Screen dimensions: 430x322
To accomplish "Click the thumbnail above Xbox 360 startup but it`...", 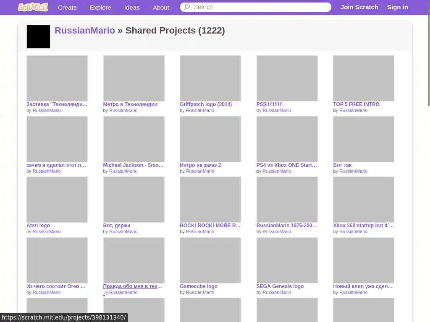I will coord(364,199).
